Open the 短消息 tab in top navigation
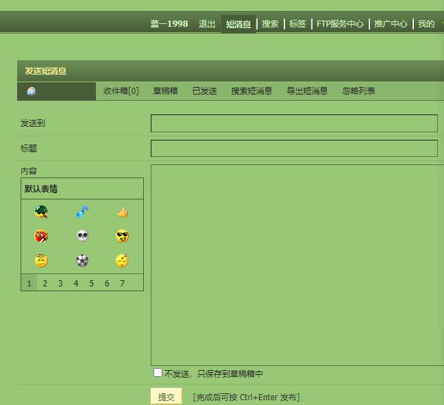This screenshot has width=444, height=405. 238,24
